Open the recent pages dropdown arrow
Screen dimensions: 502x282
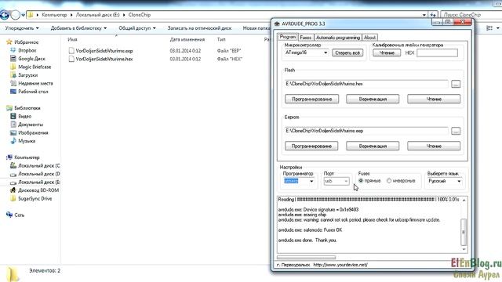[23, 15]
